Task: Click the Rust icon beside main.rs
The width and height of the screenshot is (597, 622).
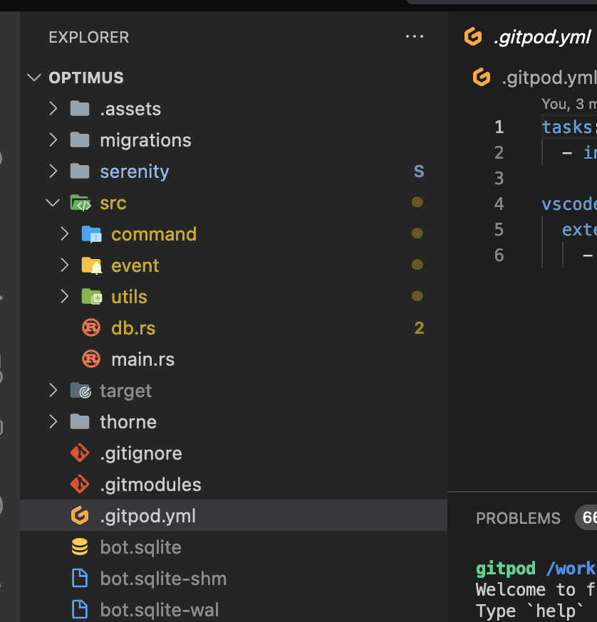Action: coord(91,359)
